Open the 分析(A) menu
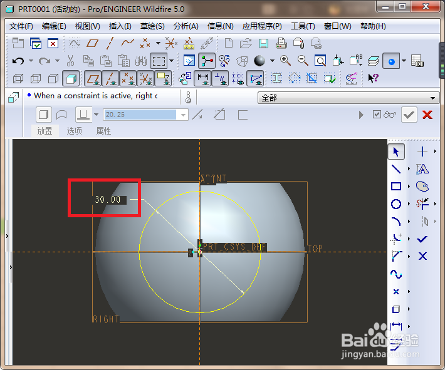The image size is (445, 370). (x=186, y=26)
